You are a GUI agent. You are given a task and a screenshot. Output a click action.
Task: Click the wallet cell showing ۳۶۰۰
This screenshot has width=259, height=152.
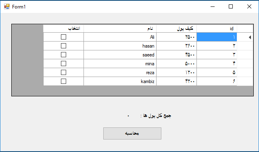coord(176,46)
